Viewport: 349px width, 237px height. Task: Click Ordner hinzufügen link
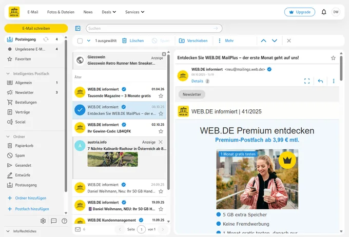click(31, 198)
